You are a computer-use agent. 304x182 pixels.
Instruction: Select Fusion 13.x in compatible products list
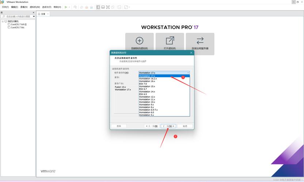(x=121, y=87)
